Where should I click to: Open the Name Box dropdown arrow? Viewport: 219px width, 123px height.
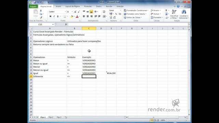pos(53,24)
